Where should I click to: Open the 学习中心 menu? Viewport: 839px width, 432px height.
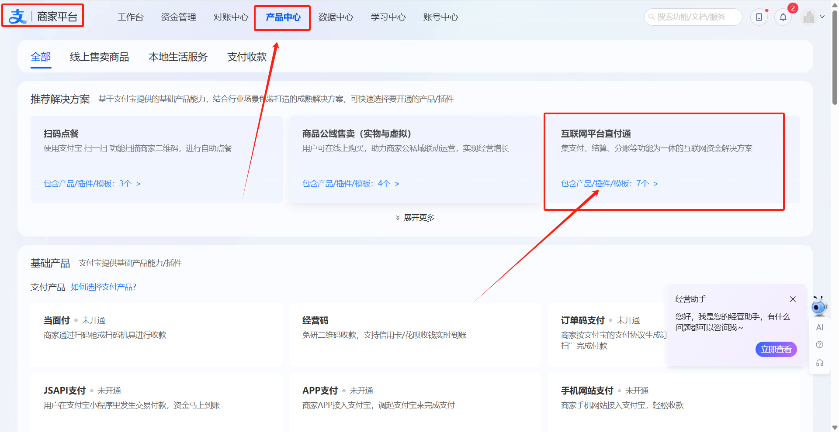pyautogui.click(x=388, y=17)
